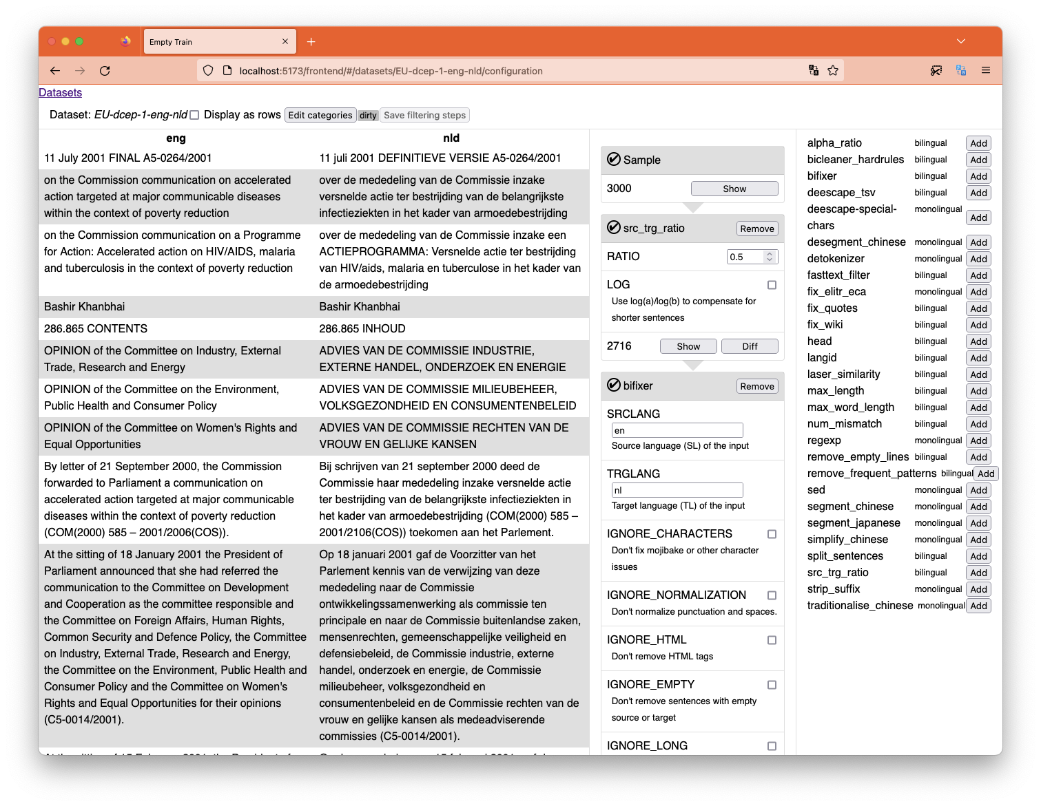1041x806 pixels.
Task: Click the Firefox icon in the tab bar
Action: tap(125, 41)
